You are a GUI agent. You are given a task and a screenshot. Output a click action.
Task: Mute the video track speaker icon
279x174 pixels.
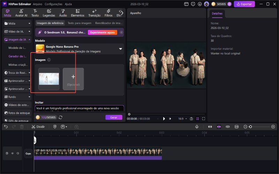click(x=17, y=153)
